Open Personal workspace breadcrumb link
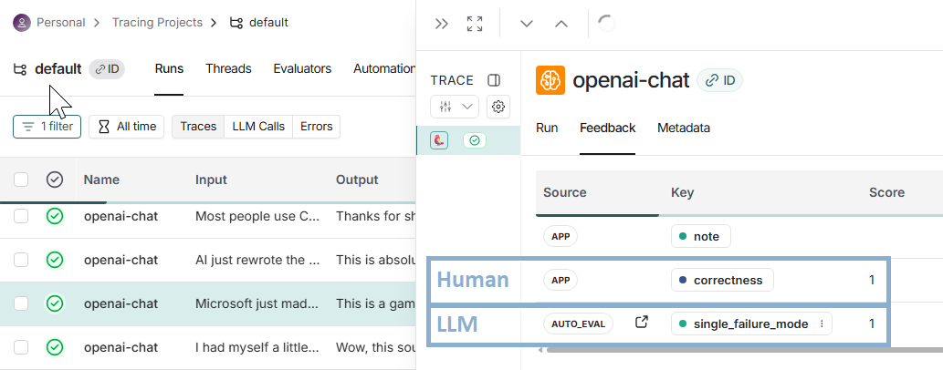This screenshot has width=943, height=370. point(61,23)
